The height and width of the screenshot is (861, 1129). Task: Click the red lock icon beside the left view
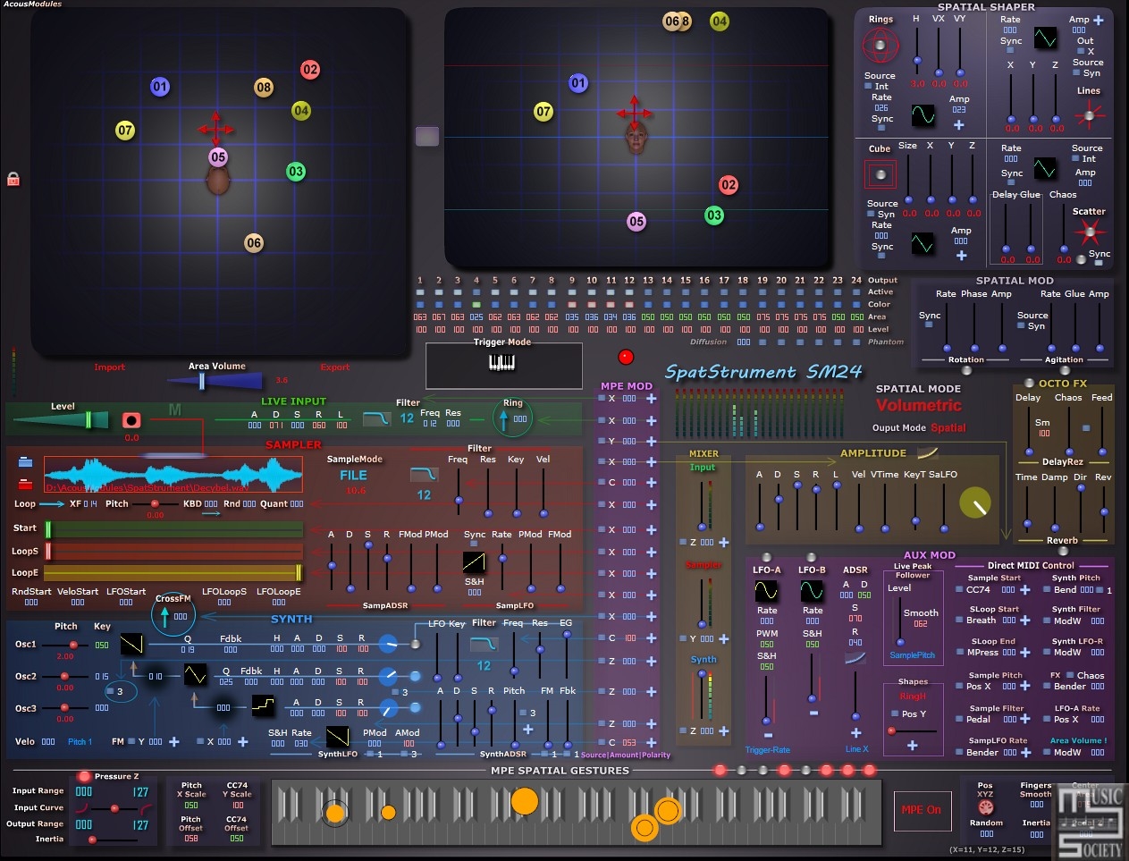tap(13, 179)
